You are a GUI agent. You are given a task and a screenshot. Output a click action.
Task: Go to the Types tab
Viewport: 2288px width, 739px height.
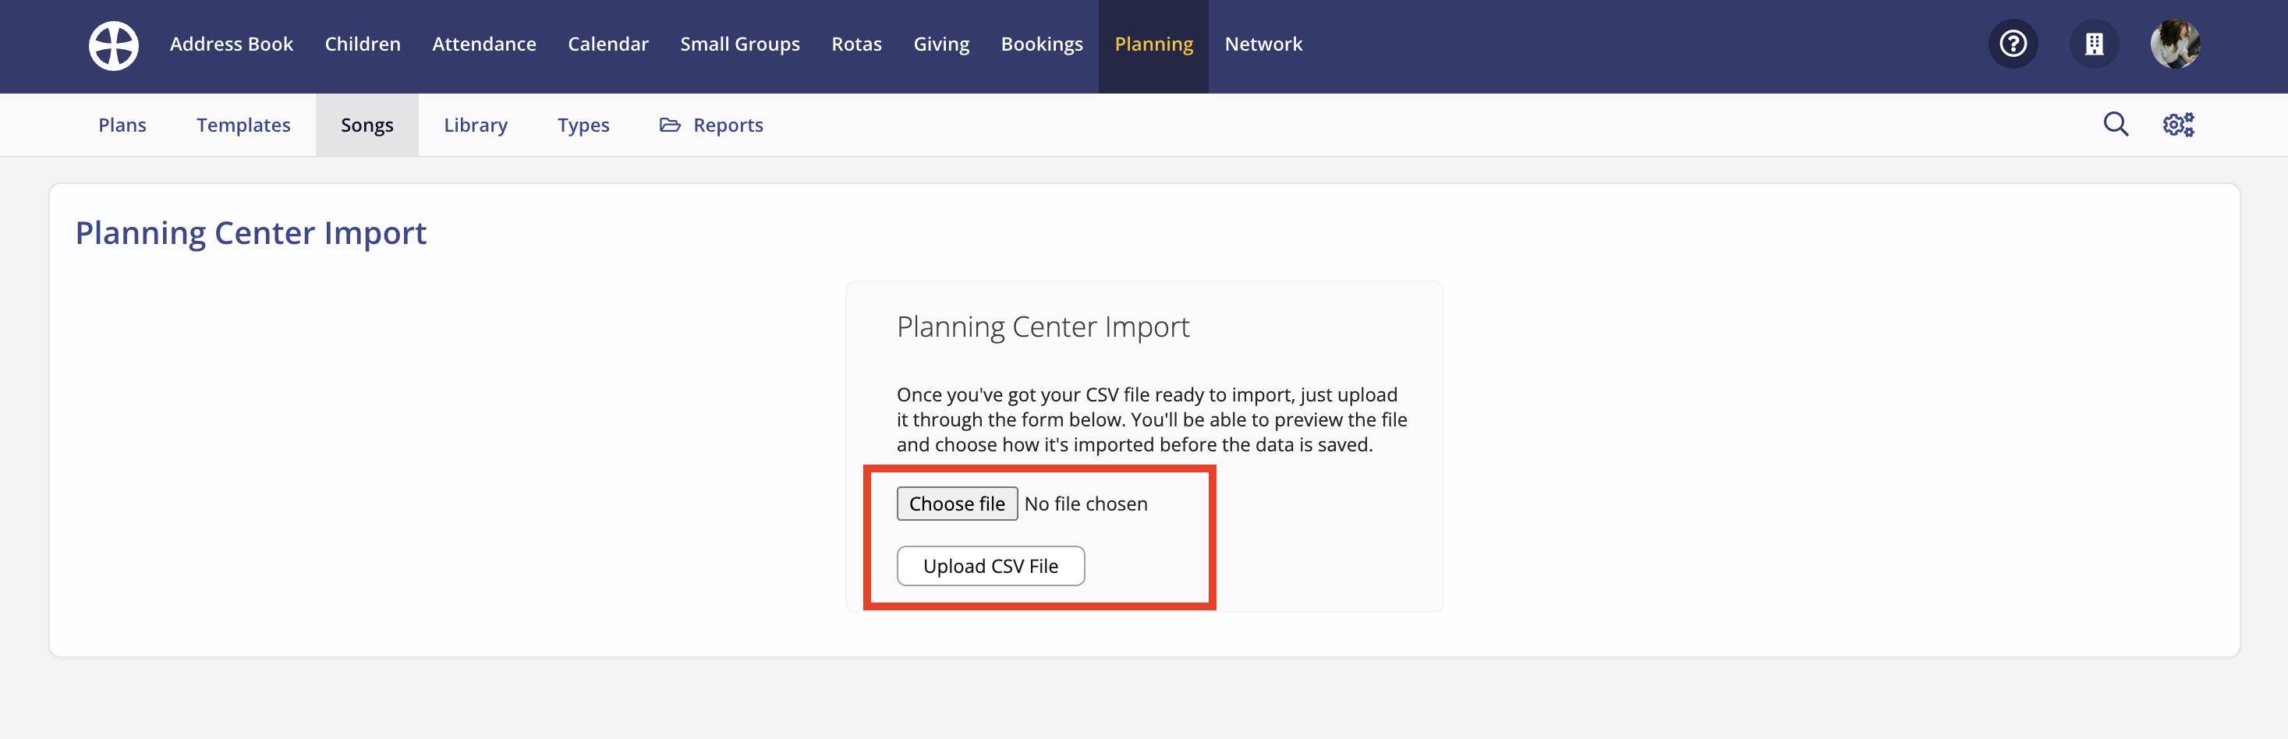(x=583, y=126)
